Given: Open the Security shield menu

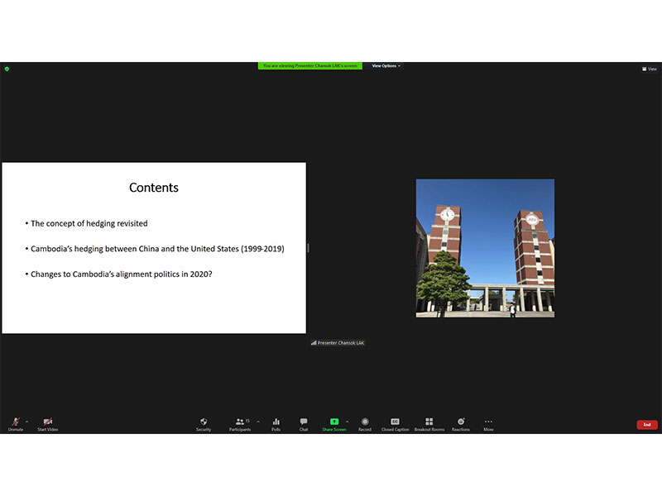Looking at the screenshot, I should pyautogui.click(x=204, y=423).
